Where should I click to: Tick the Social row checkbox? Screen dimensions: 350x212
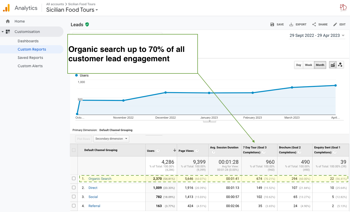[x=74, y=197]
